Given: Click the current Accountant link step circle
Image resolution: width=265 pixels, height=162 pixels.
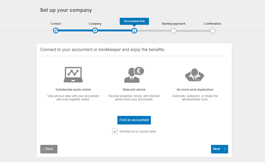Looking at the screenshot, I should coord(134,30).
